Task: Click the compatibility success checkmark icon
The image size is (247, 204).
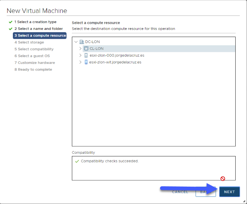Action: coord(77,161)
